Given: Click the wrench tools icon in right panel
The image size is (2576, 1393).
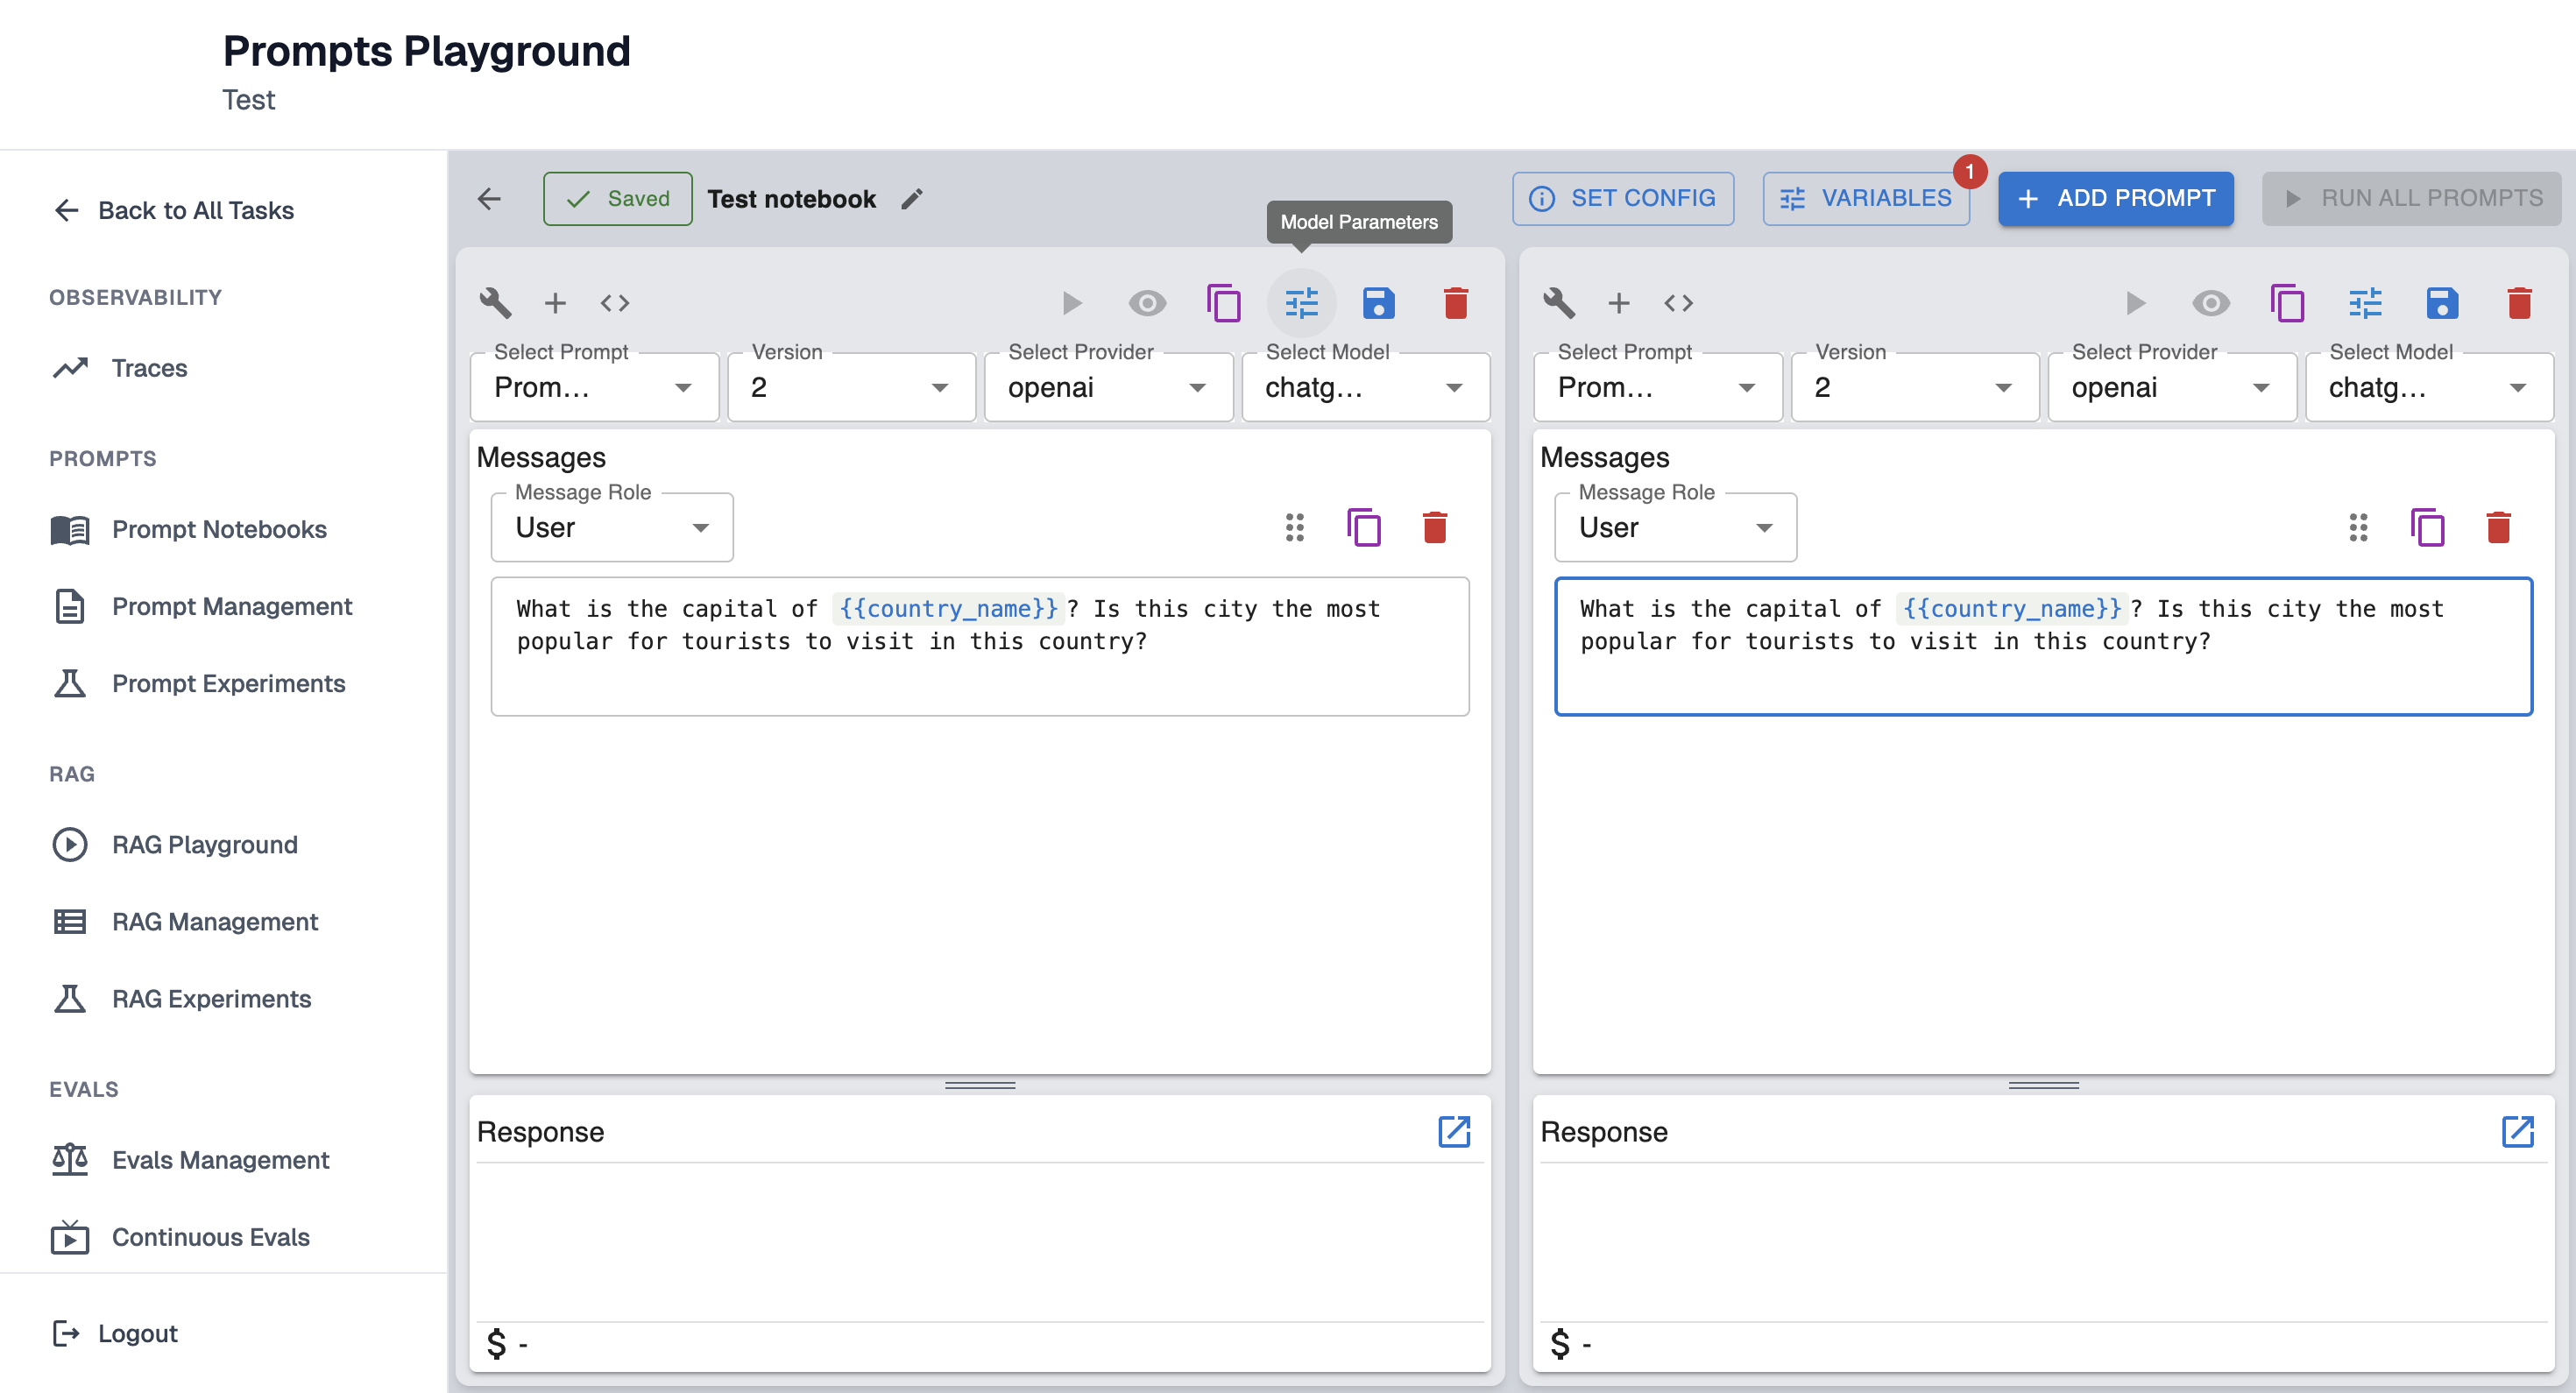Looking at the screenshot, I should (x=1558, y=303).
